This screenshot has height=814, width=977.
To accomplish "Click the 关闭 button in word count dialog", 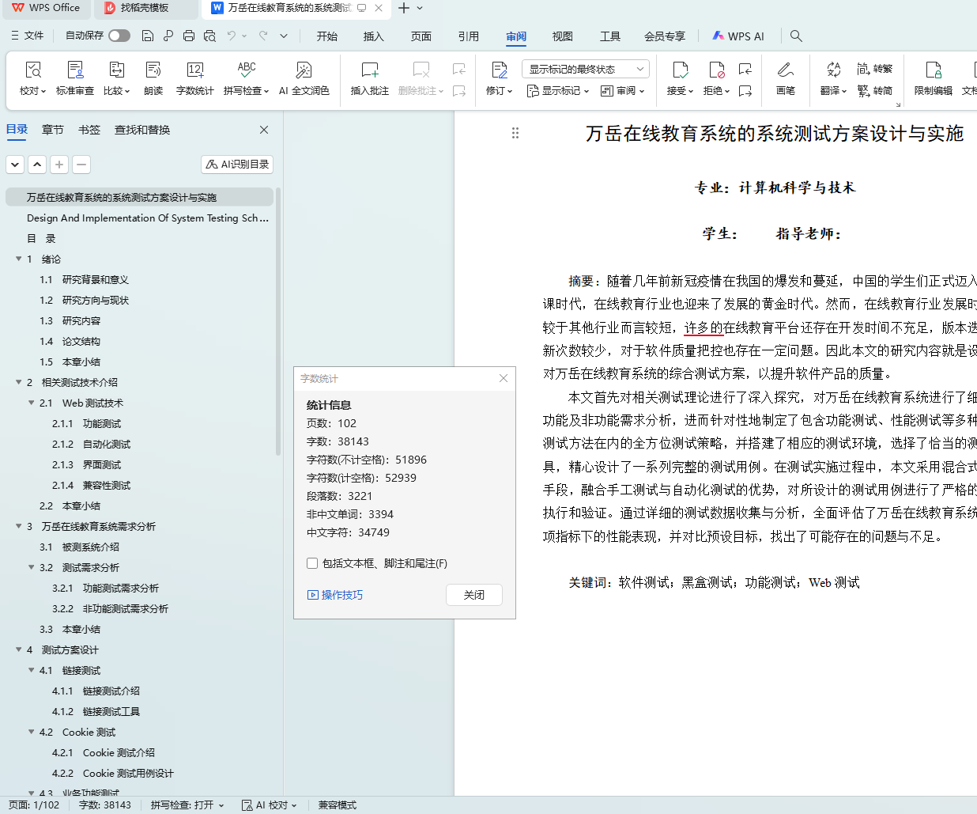I will [x=473, y=595].
